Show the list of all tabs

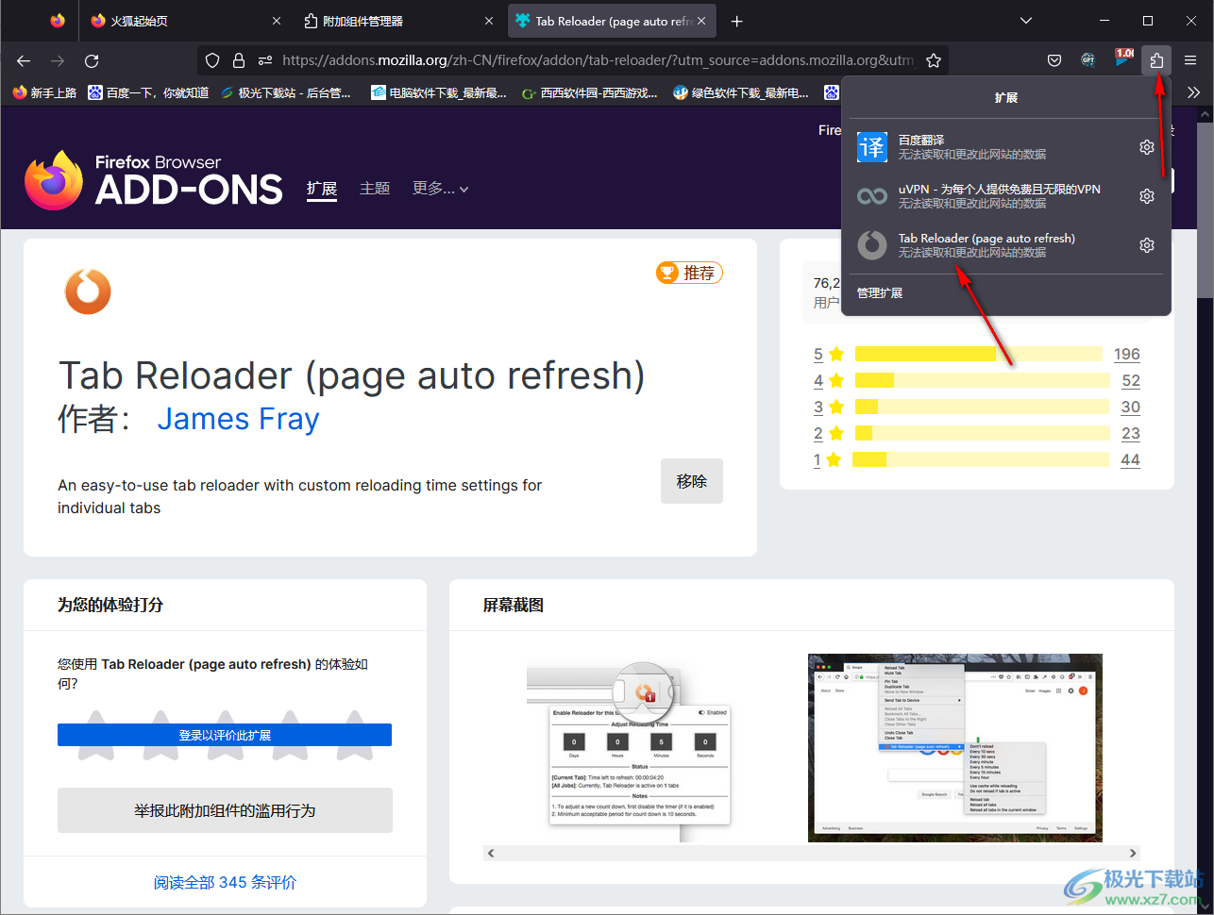point(1026,21)
